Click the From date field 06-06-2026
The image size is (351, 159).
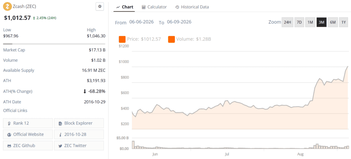(142, 22)
